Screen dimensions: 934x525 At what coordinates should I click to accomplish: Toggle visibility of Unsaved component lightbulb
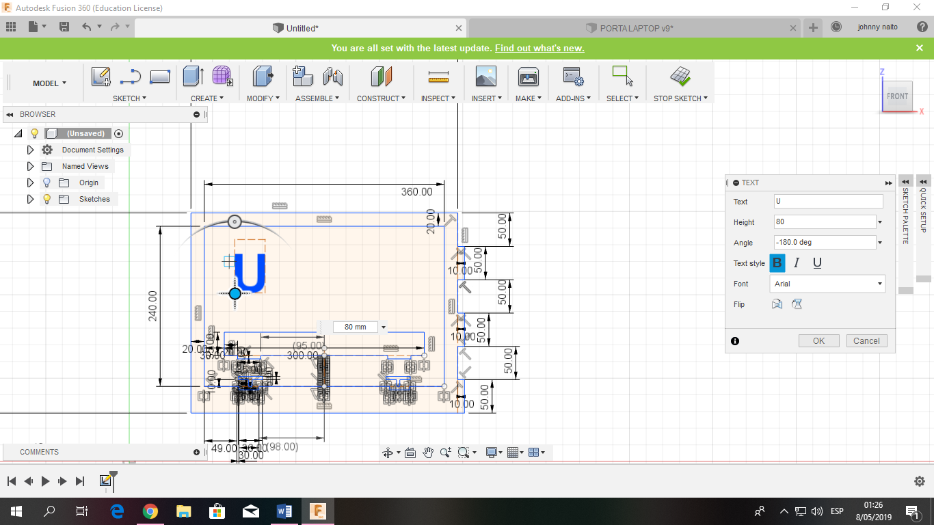point(34,134)
